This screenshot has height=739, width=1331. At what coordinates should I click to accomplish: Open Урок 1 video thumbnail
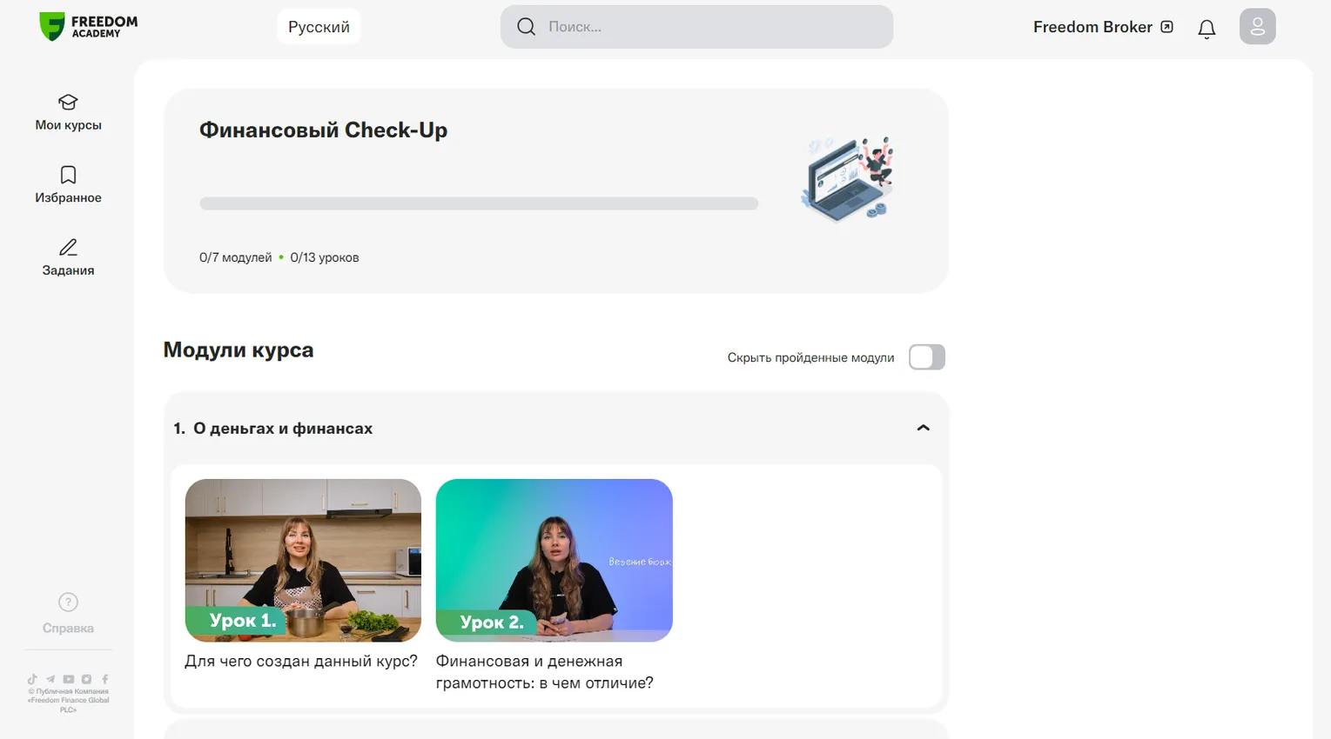(x=303, y=560)
